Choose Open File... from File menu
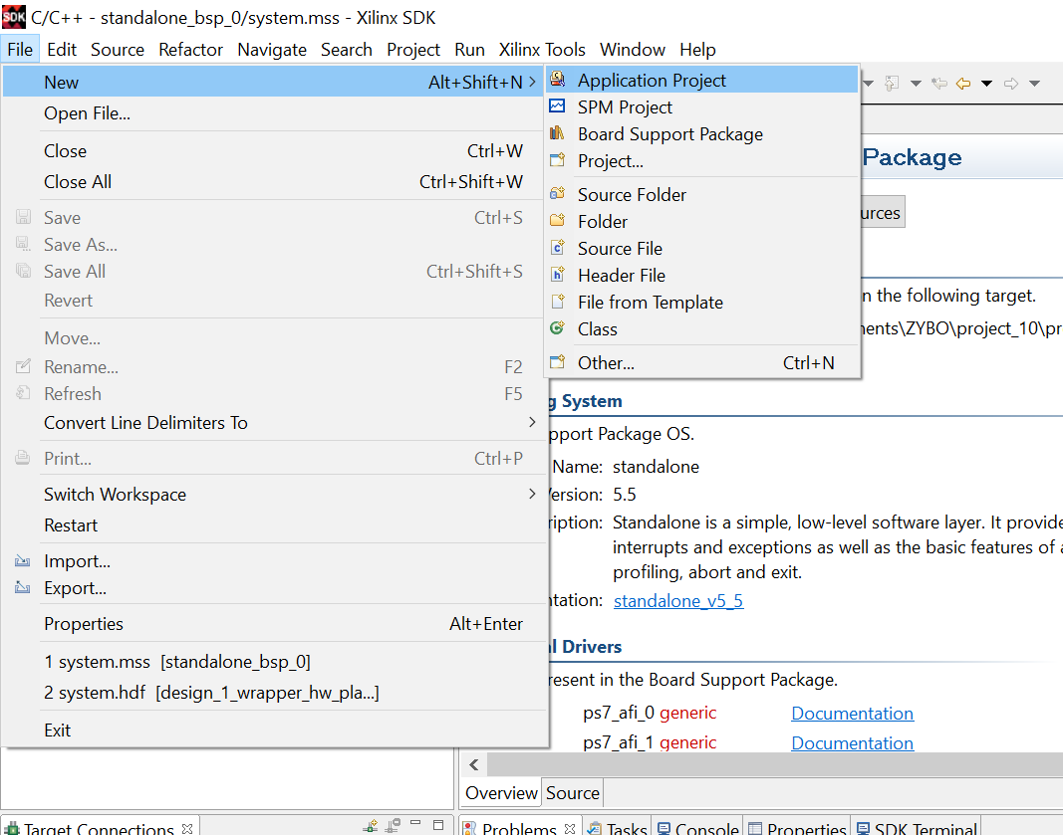The width and height of the screenshot is (1063, 835). point(274,113)
